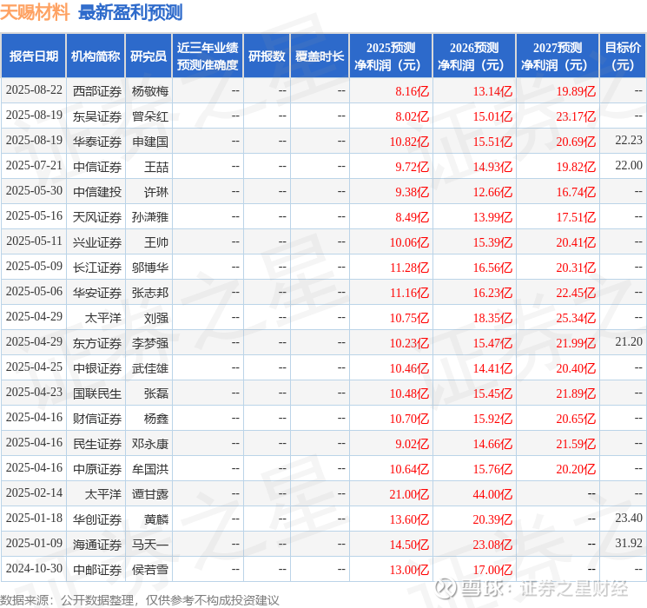Select the 民生证券 institution cell

(x=97, y=444)
